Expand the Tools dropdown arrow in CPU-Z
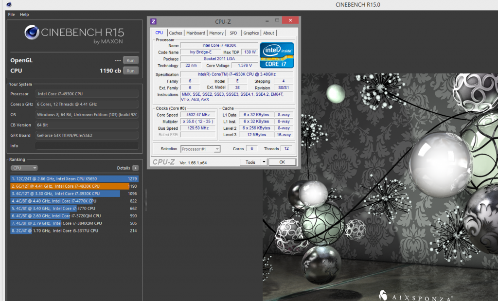498x301 pixels. pos(264,162)
